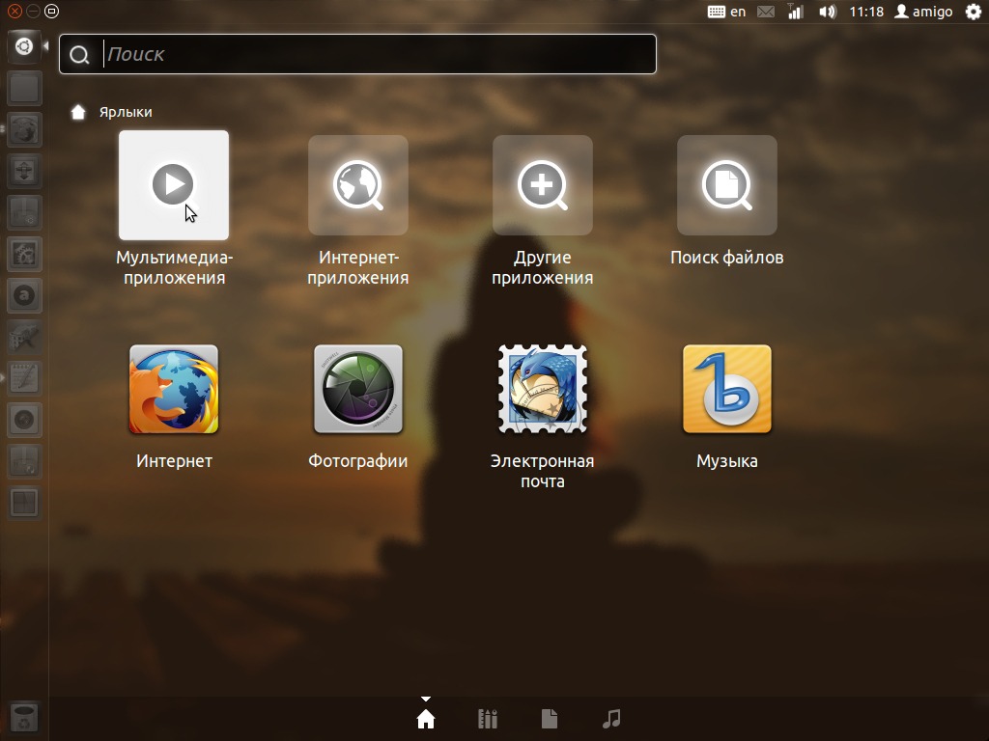Click the magnifier icon in search bar
This screenshot has width=989, height=741.
point(79,55)
